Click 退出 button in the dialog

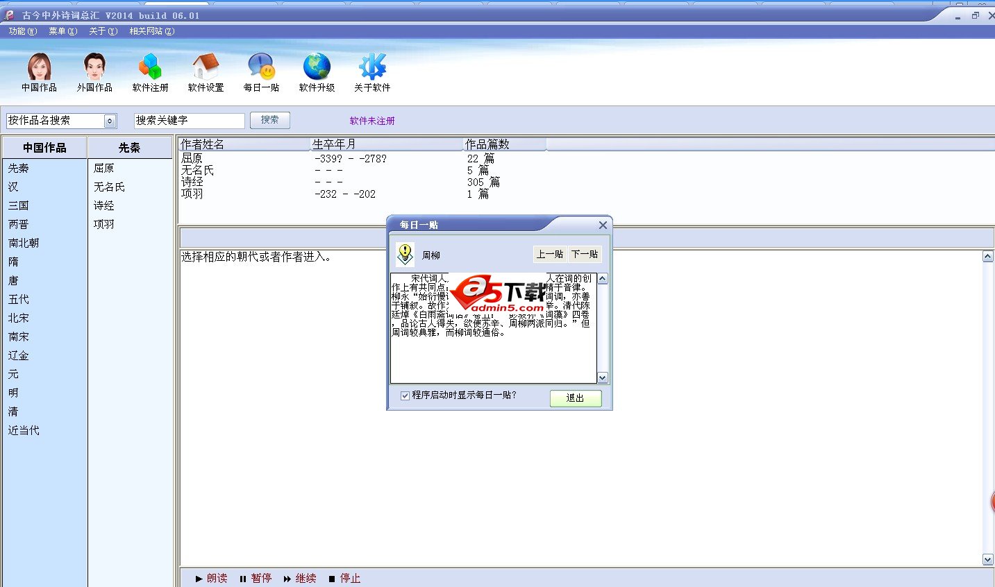pyautogui.click(x=576, y=398)
